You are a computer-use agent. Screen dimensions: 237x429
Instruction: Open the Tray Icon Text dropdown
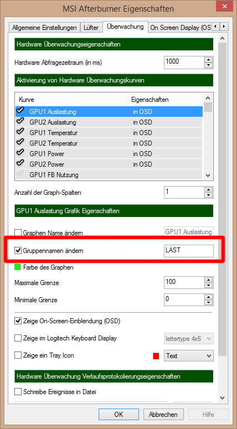pos(189,356)
